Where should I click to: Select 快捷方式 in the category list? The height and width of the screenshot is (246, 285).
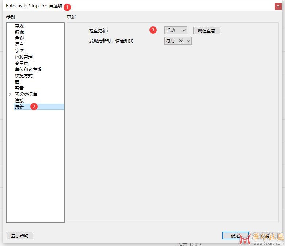pos(24,76)
